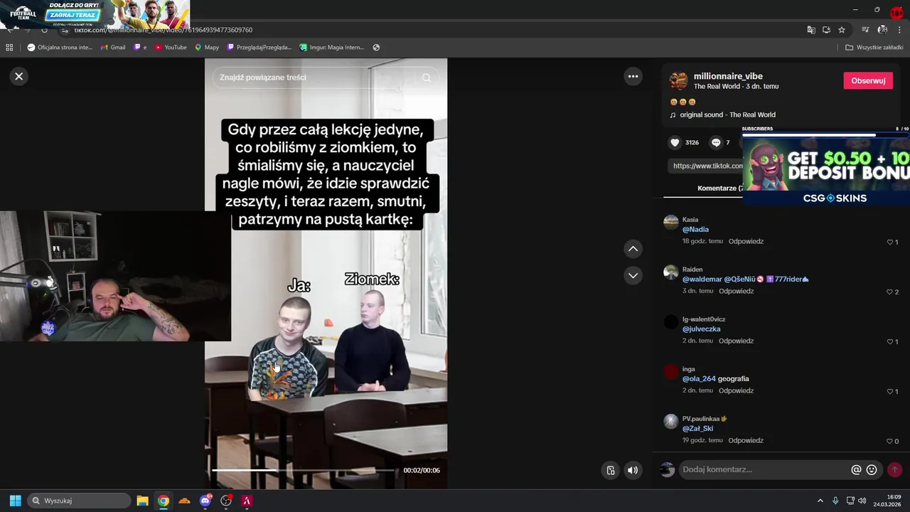Open the @julveczka mention
This screenshot has width=910, height=512.
pyautogui.click(x=701, y=329)
